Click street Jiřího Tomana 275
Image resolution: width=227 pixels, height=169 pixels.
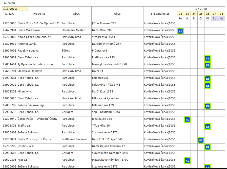click(104, 23)
